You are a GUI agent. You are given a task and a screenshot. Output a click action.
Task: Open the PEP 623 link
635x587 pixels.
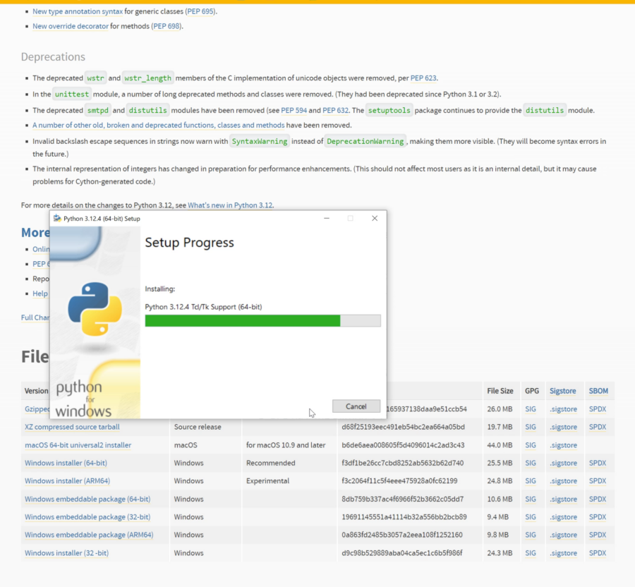click(x=423, y=78)
